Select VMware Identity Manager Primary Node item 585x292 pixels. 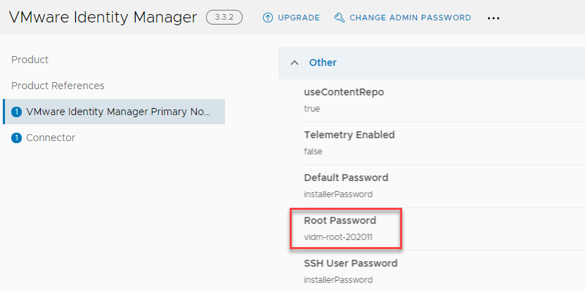coord(114,112)
